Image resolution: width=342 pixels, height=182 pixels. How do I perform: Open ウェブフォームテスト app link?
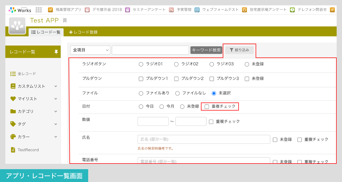click(x=220, y=10)
